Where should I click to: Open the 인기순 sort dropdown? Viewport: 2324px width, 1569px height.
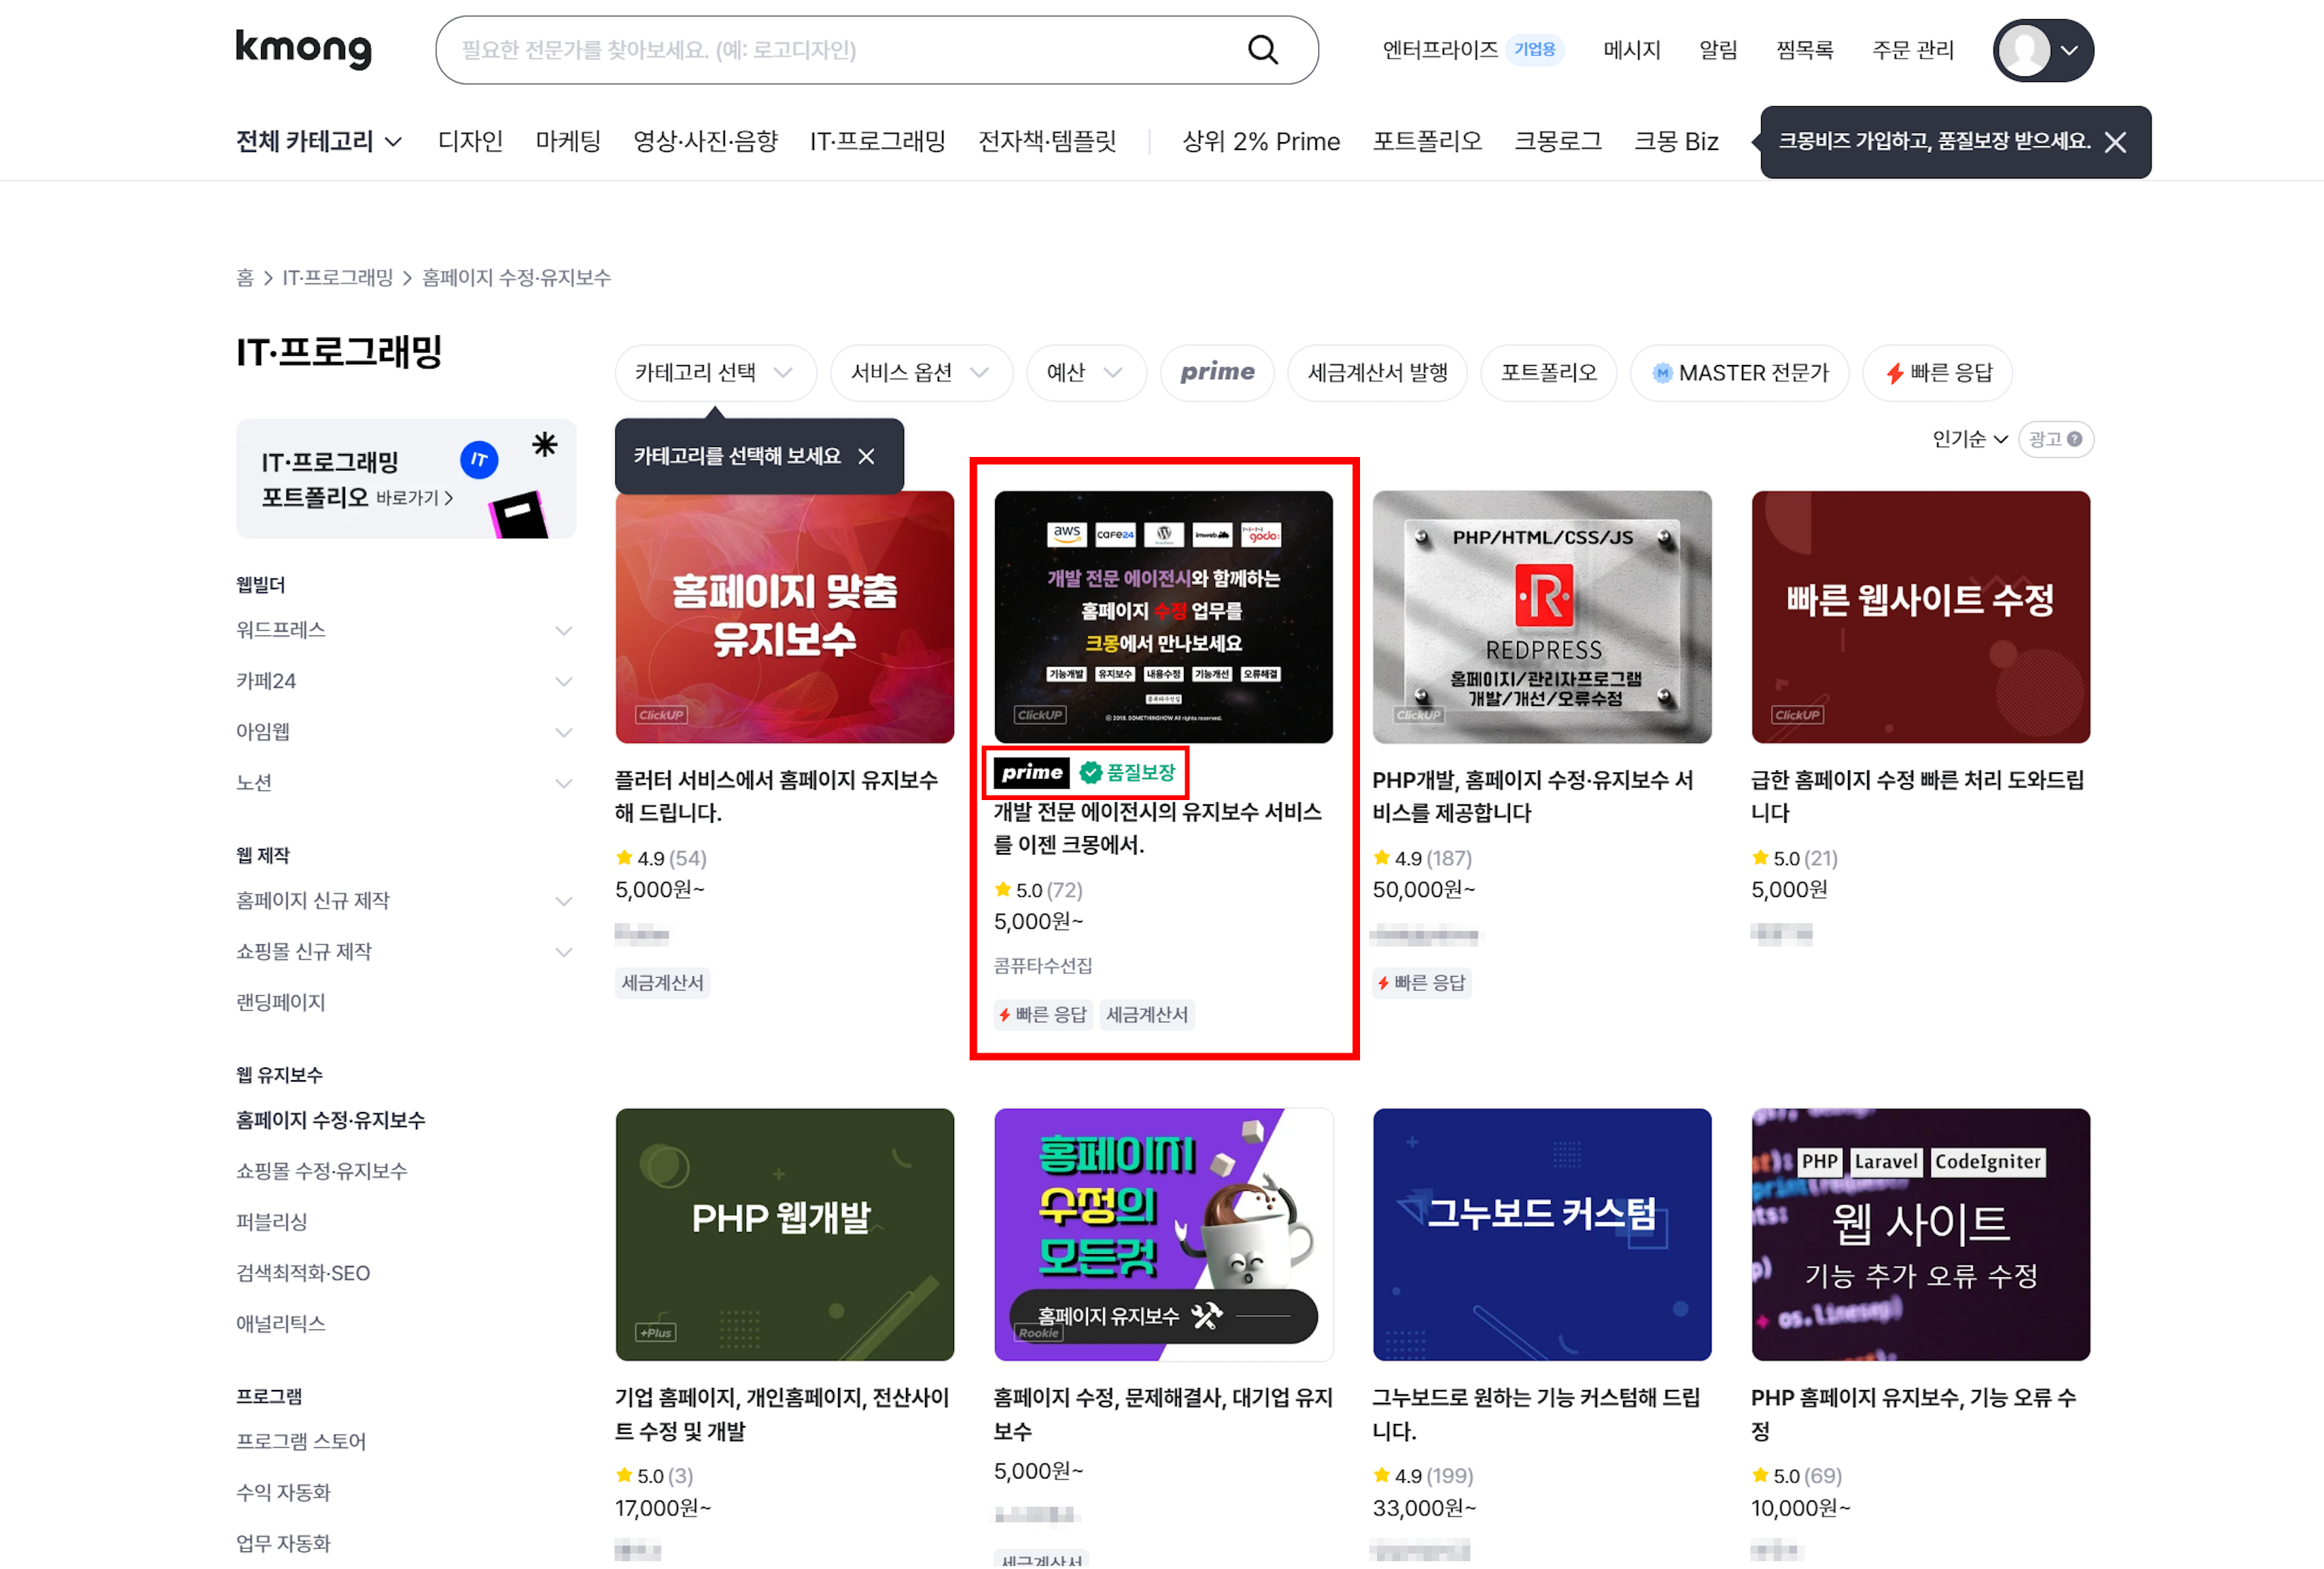click(1969, 439)
